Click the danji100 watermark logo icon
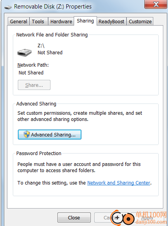168x226 pixels. [123, 218]
